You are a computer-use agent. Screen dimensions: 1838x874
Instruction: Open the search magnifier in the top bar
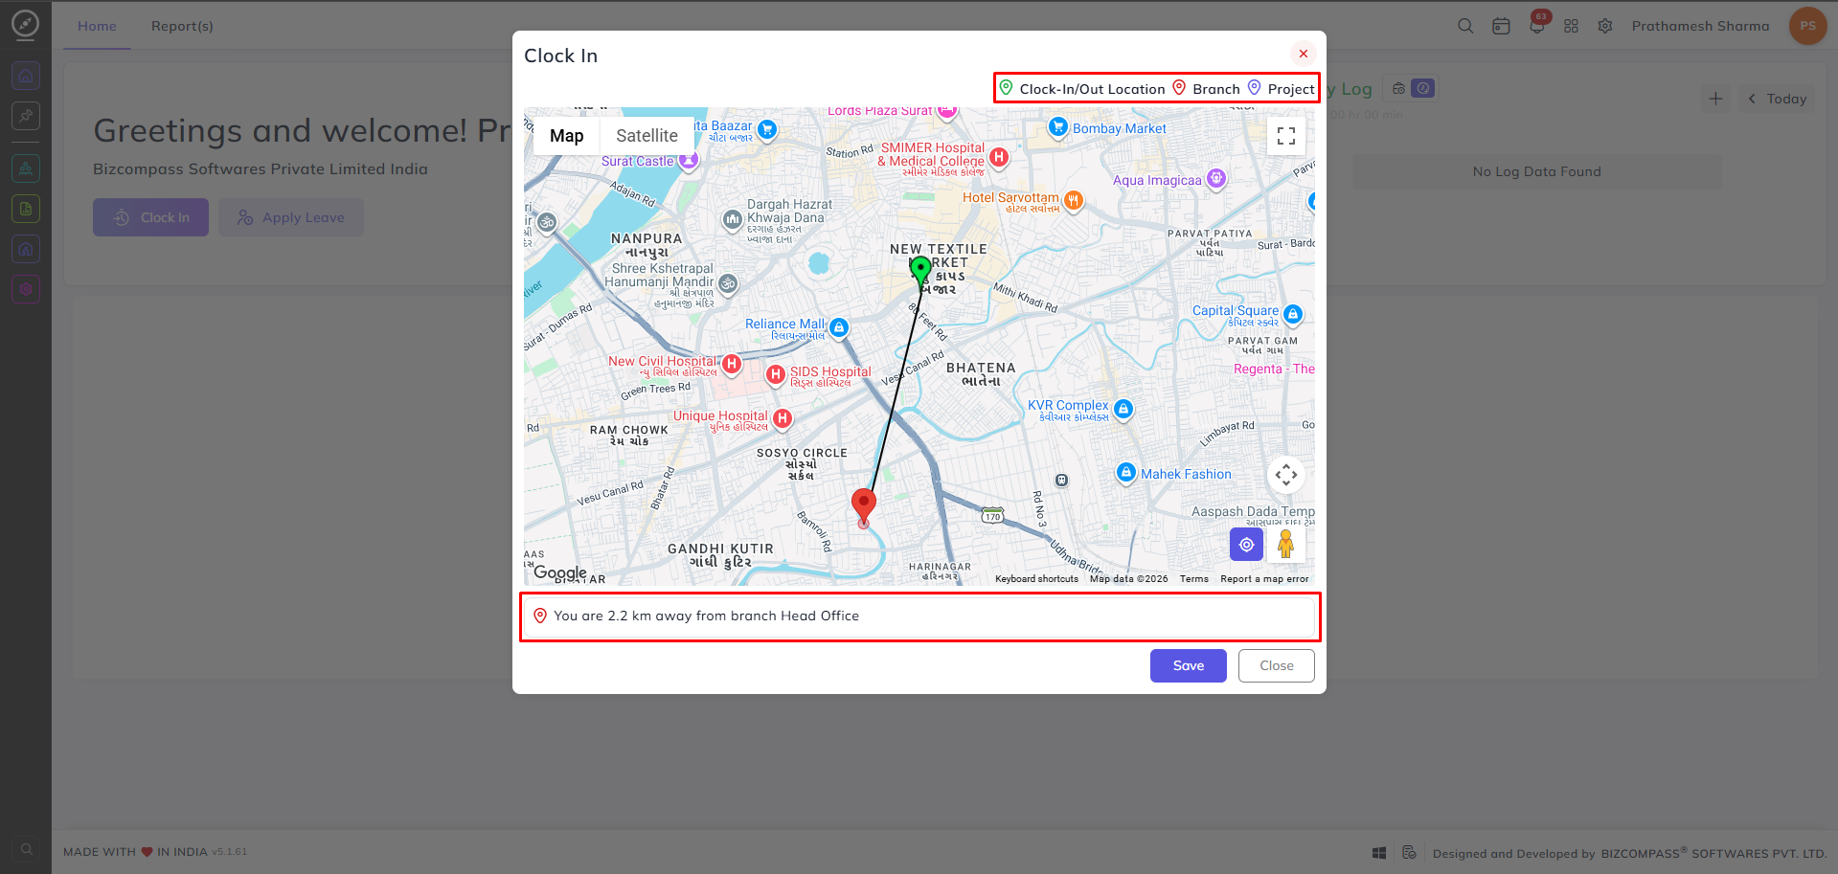[1465, 26]
